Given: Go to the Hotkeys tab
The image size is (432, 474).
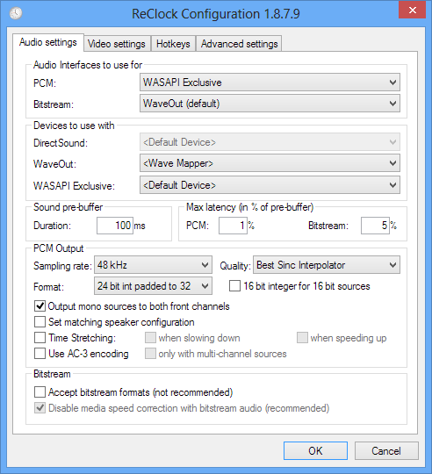Looking at the screenshot, I should tap(173, 44).
